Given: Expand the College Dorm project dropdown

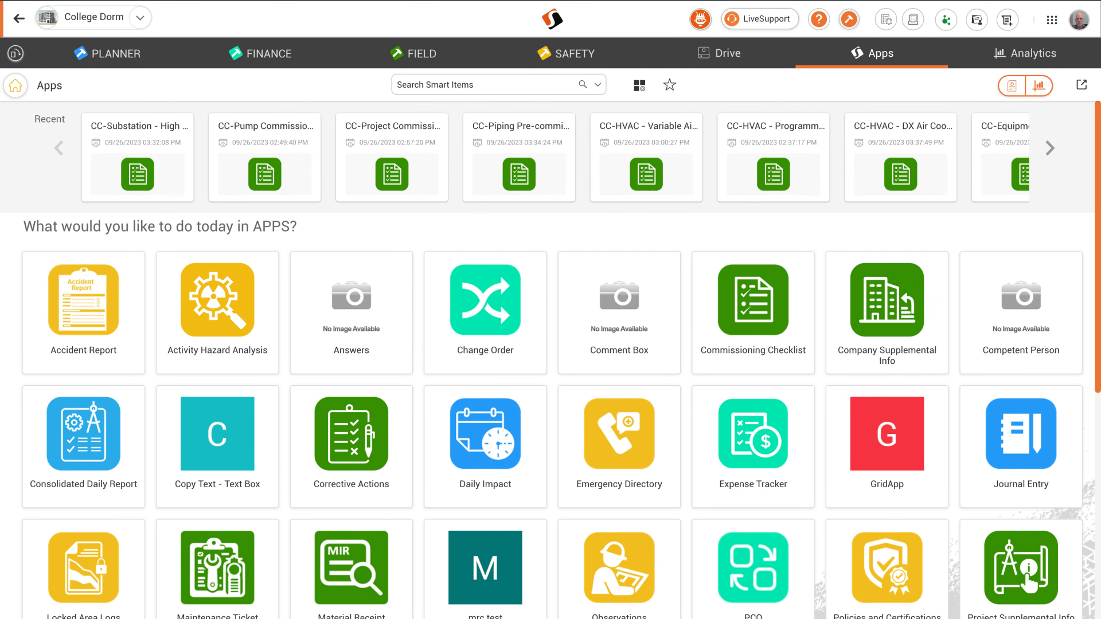Looking at the screenshot, I should [140, 18].
